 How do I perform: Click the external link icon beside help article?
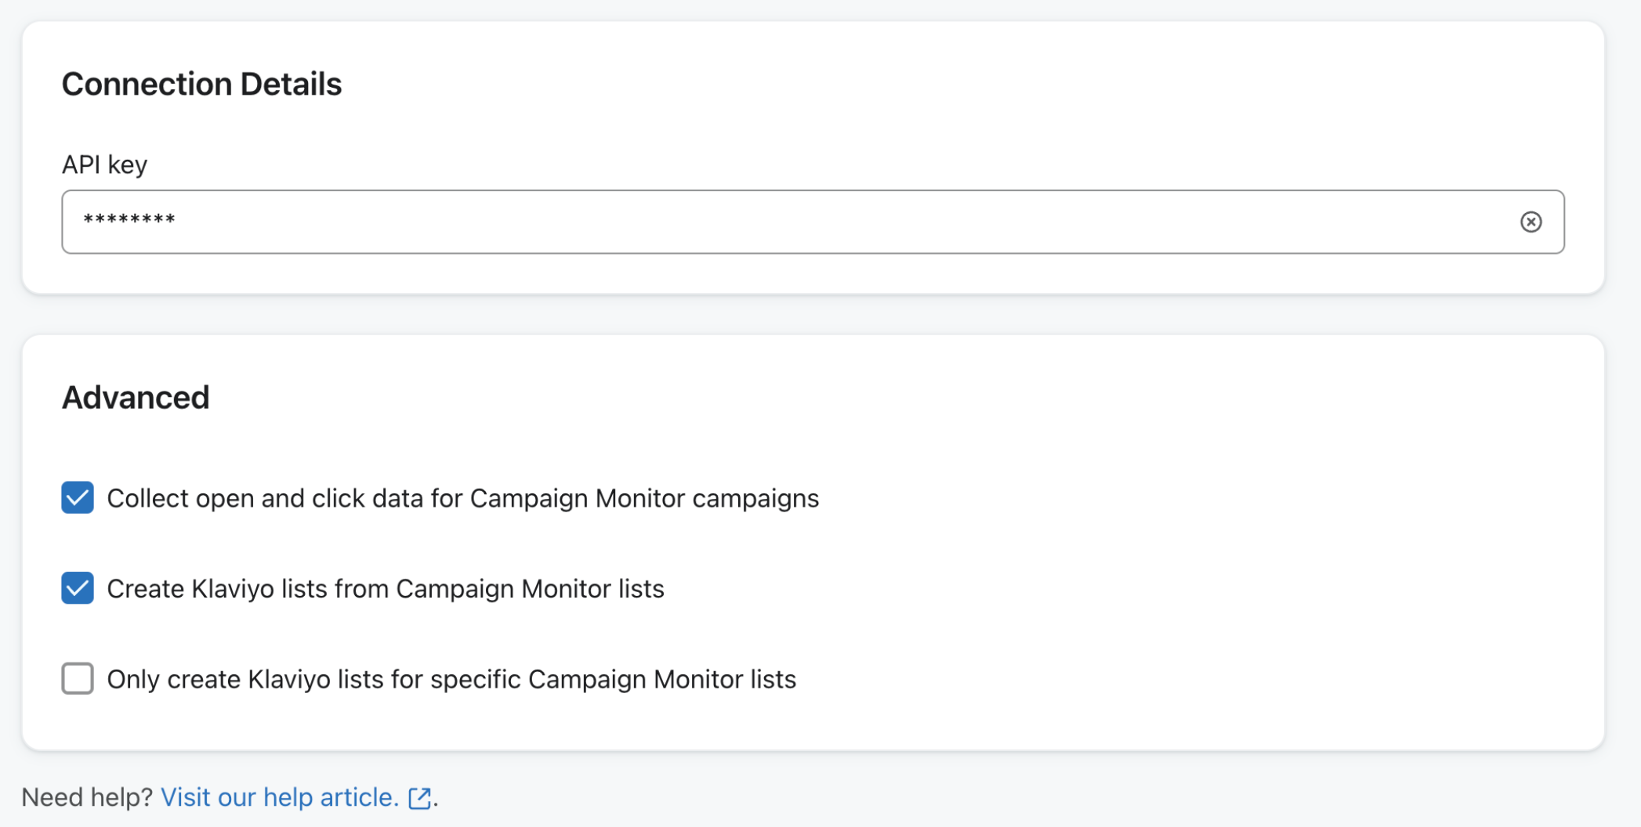(x=420, y=798)
